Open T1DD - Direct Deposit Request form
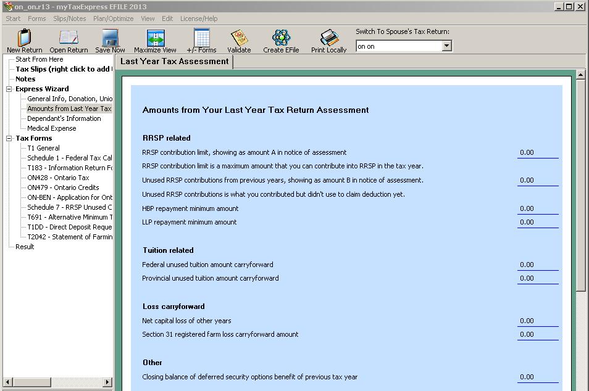This screenshot has width=589, height=391. [70, 227]
